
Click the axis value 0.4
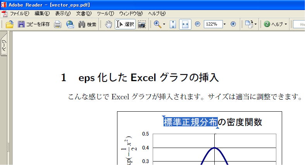click(x=145, y=148)
